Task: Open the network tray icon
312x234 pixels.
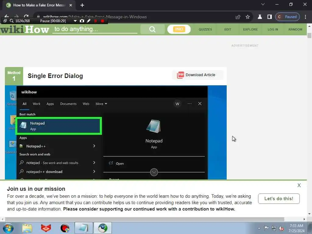Action: 274,228
